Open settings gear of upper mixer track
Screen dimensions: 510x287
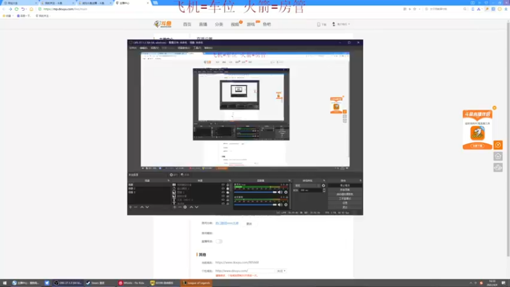click(286, 193)
